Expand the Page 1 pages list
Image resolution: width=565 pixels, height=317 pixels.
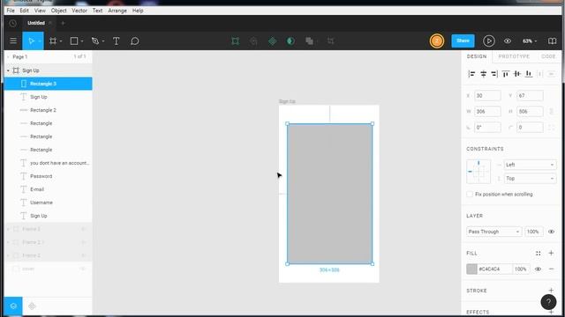point(8,56)
